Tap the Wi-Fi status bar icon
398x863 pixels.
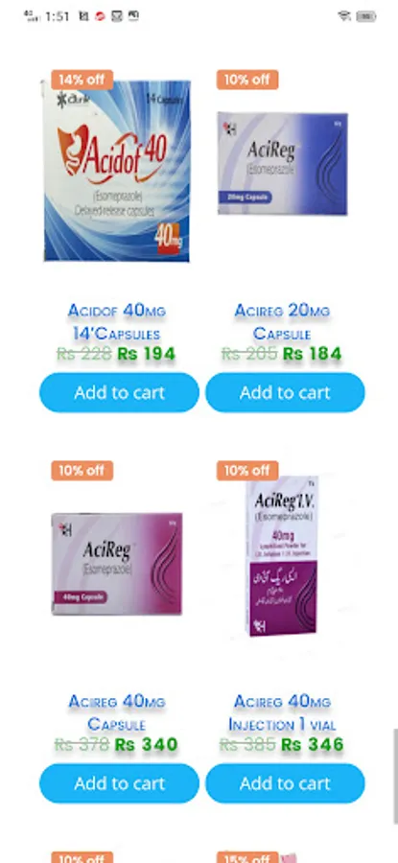point(344,16)
